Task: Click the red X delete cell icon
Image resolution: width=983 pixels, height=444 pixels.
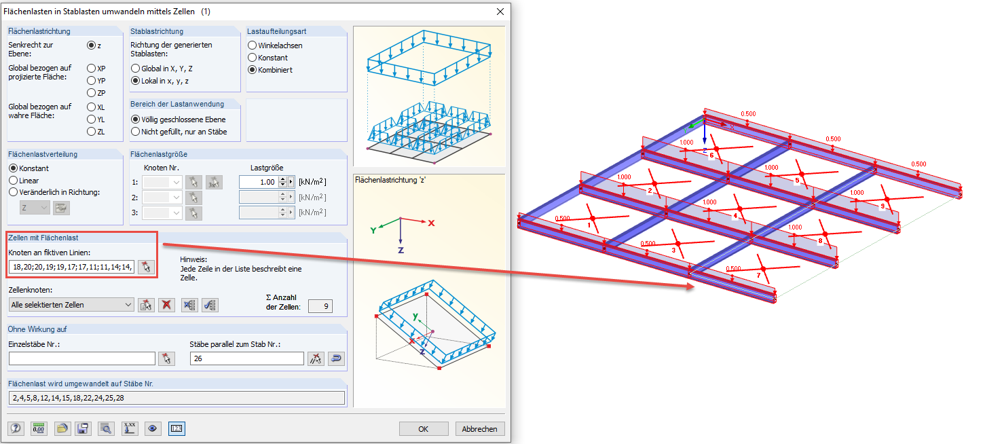Action: coord(166,305)
